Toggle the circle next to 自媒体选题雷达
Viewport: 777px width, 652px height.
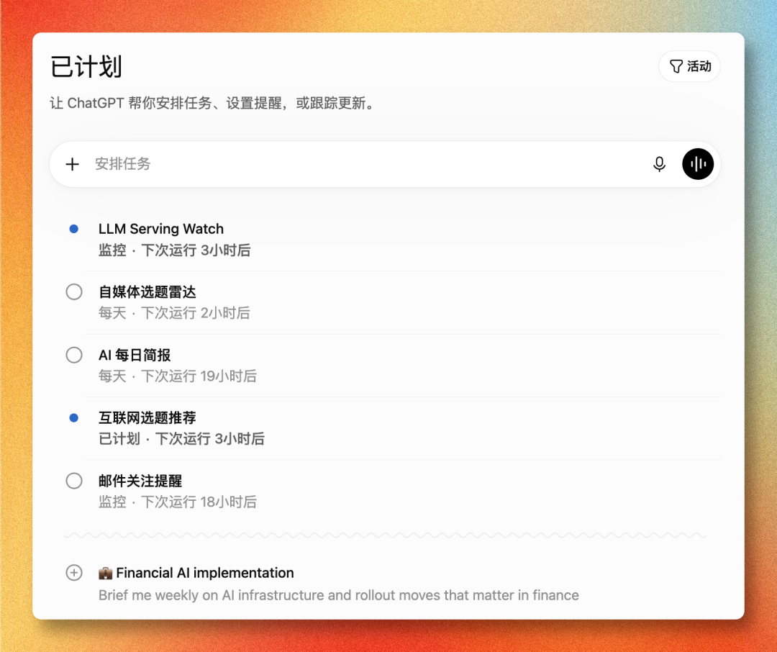pos(74,291)
